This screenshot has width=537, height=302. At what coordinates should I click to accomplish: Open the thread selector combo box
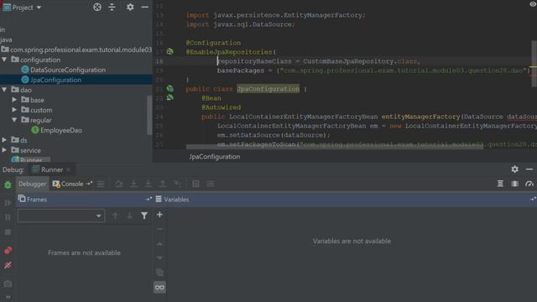pyautogui.click(x=61, y=216)
